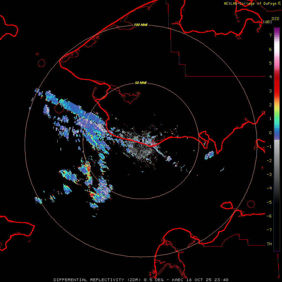Viewport: 282px width, 282px height.
Task: Click the KAEC 18 OCT 25 23:40 timestamp
Action: [x=200, y=280]
